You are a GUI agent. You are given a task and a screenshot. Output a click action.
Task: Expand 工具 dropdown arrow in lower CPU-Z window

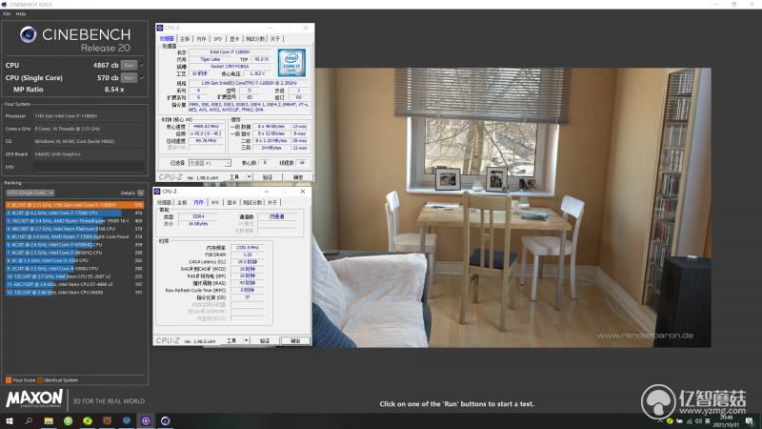[x=246, y=341]
